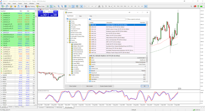Switch chart to line chart icon
This screenshot has height=111, width=205.
(54, 6)
